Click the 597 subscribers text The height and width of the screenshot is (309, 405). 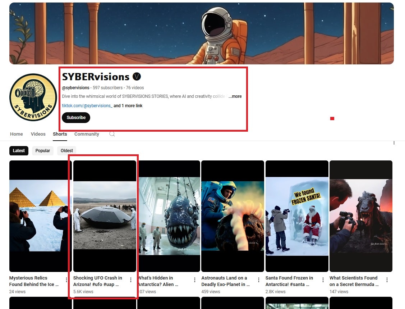(108, 88)
